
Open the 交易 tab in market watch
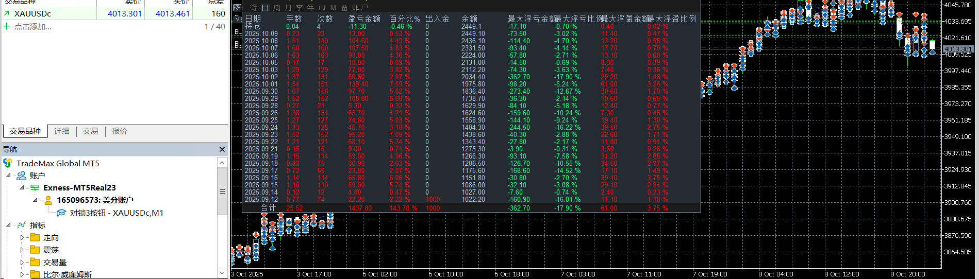pos(91,131)
